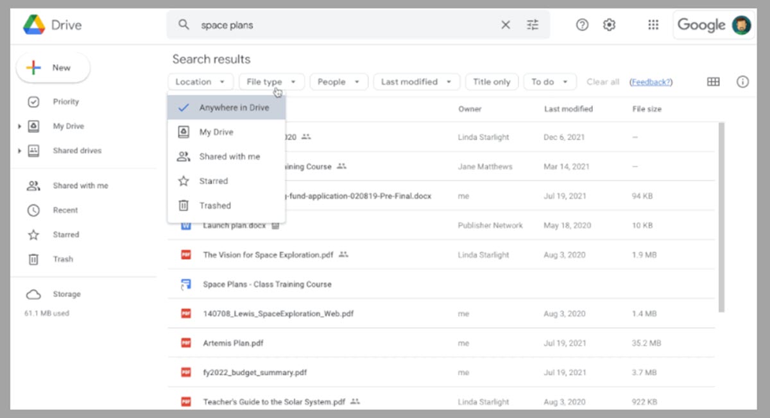Select My Drive in location menu

point(227,132)
